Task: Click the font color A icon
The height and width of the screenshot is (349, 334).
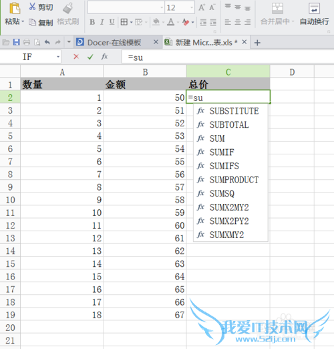Action: point(171,22)
